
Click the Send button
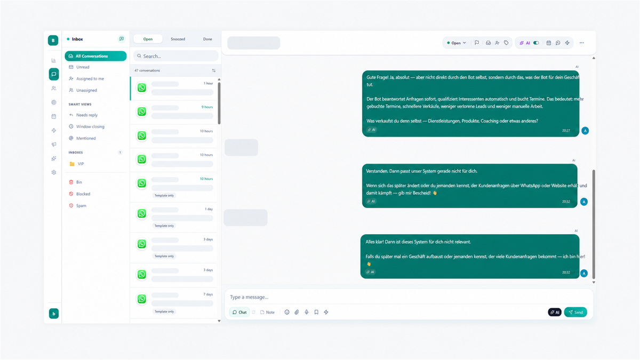pos(575,312)
